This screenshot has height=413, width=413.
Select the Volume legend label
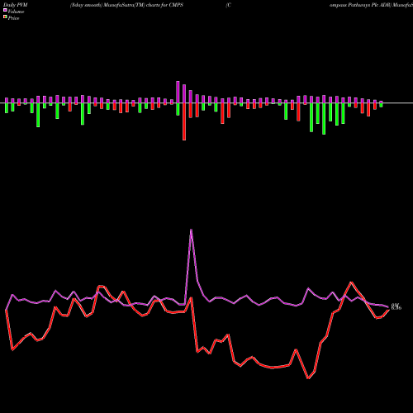(16, 12)
